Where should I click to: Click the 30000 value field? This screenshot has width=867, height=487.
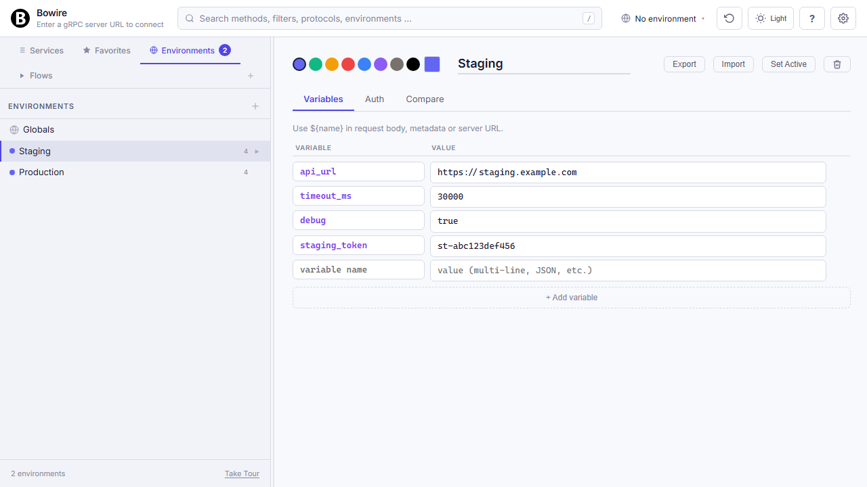[628, 197]
